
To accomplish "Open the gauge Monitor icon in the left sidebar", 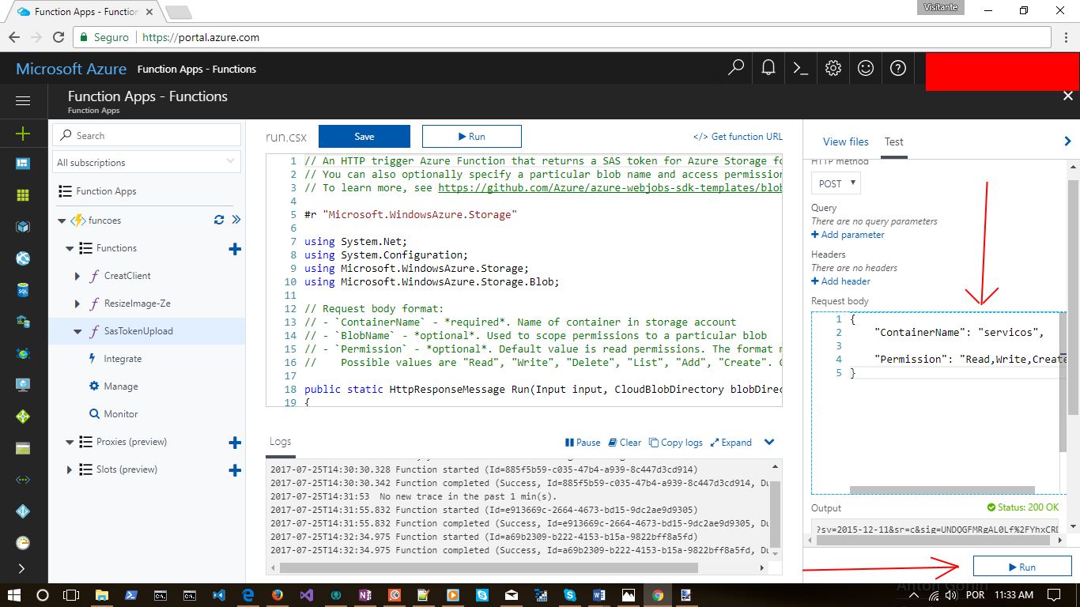I will pos(23,543).
